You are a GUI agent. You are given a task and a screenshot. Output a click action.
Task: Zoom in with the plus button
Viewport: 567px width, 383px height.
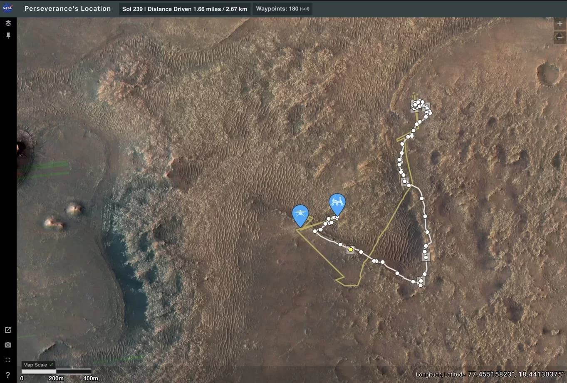(x=560, y=24)
